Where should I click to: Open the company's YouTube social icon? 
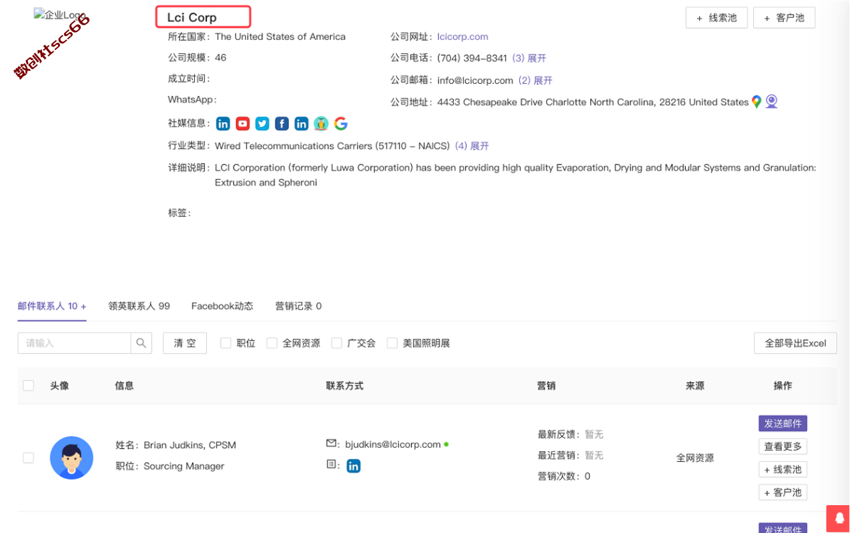(x=243, y=124)
